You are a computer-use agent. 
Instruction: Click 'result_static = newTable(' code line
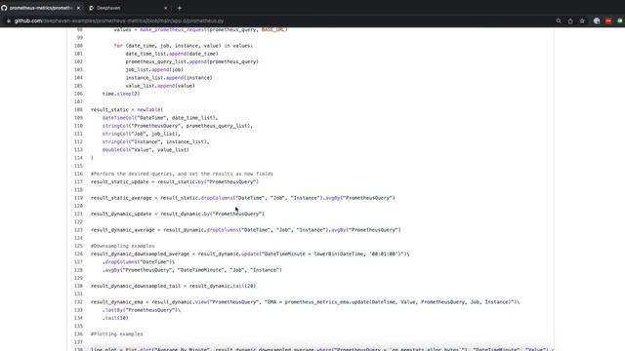(127, 110)
